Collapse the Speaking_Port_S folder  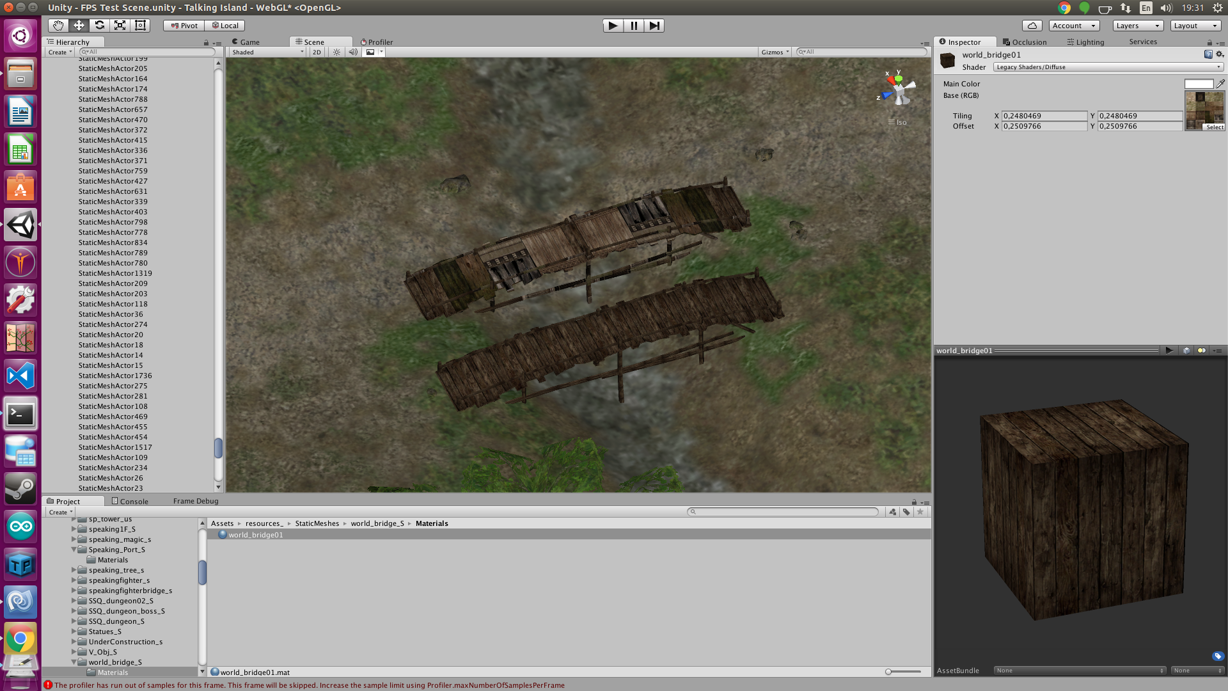click(x=74, y=550)
